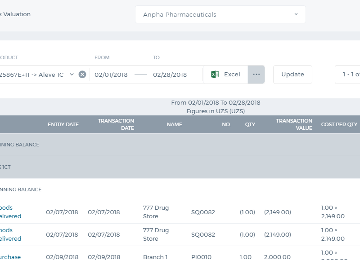Click the FROM label above the date range
Screen dimensions: 360x260
point(102,57)
